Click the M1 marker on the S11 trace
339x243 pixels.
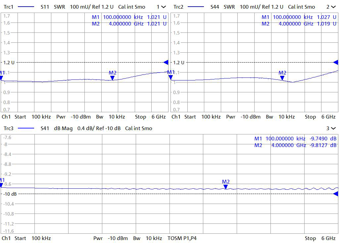coord(1,78)
